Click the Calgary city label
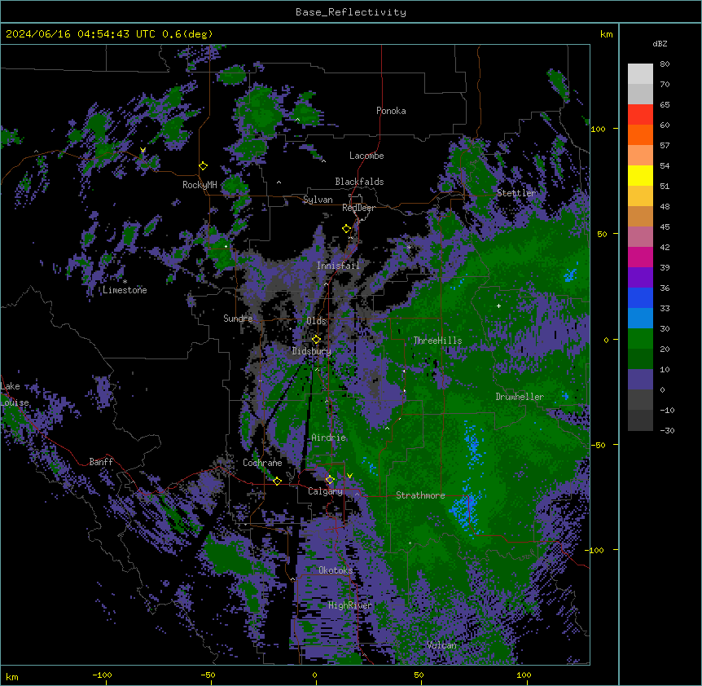 [x=325, y=491]
